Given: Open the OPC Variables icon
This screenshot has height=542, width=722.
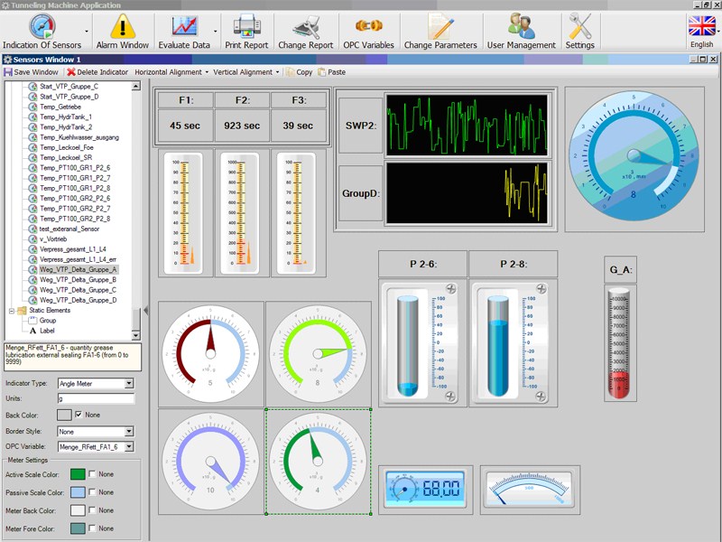Looking at the screenshot, I should point(369,25).
